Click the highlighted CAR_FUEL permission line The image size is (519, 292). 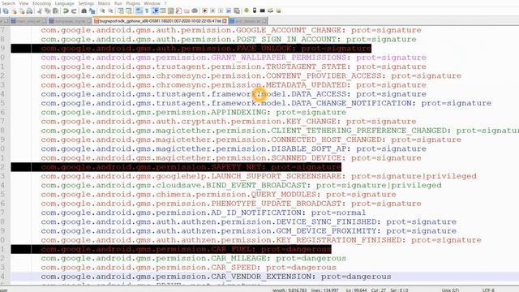pos(171,249)
